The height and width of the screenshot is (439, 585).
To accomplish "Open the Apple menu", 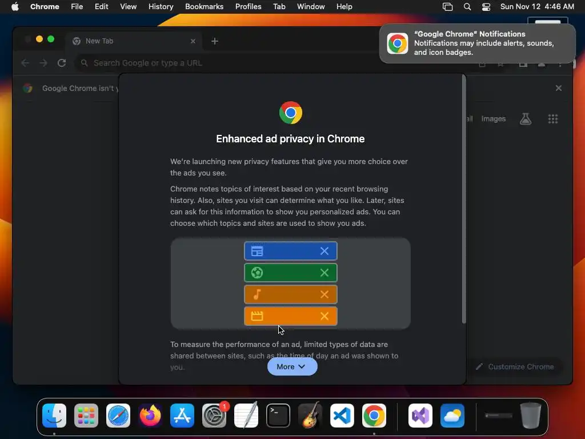I will tap(15, 7).
